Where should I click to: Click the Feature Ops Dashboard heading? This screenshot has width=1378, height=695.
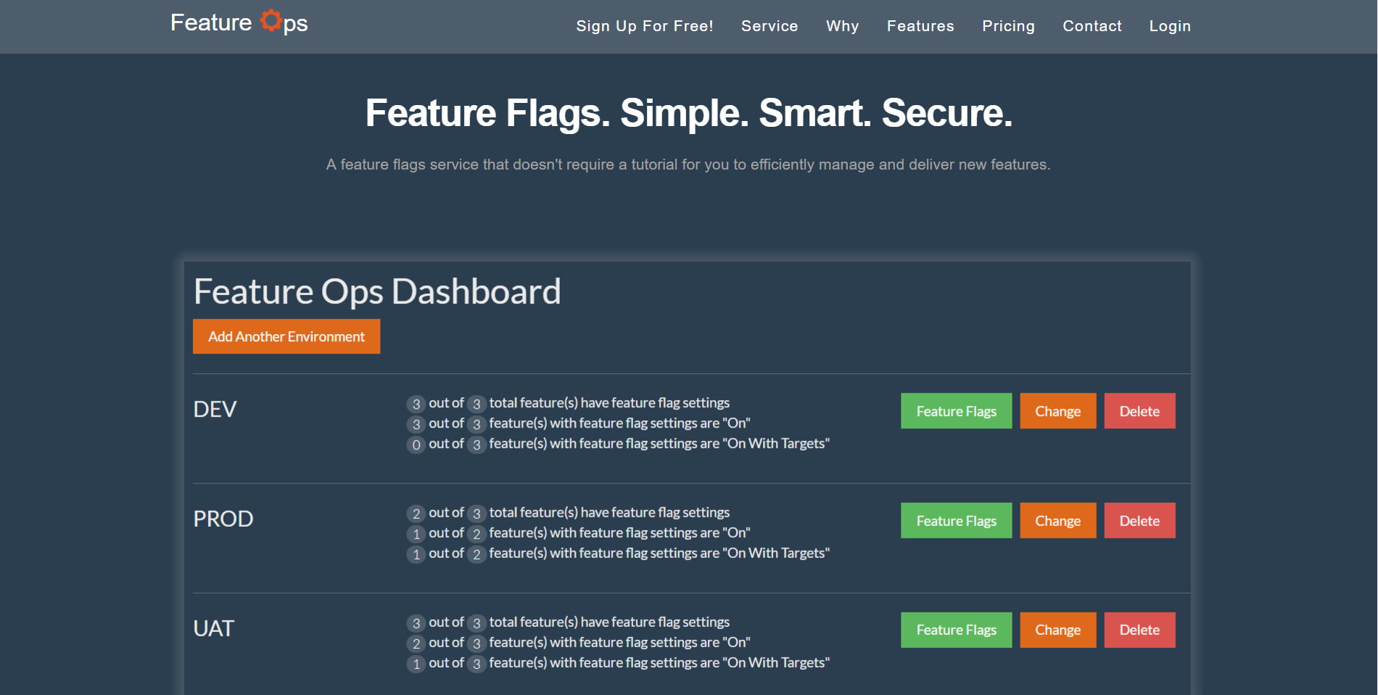click(377, 291)
